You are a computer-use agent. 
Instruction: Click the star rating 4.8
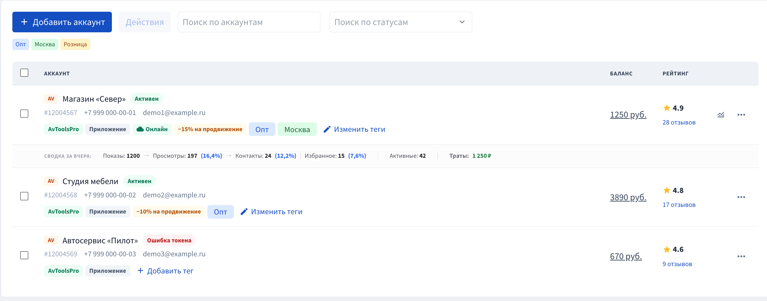(673, 190)
